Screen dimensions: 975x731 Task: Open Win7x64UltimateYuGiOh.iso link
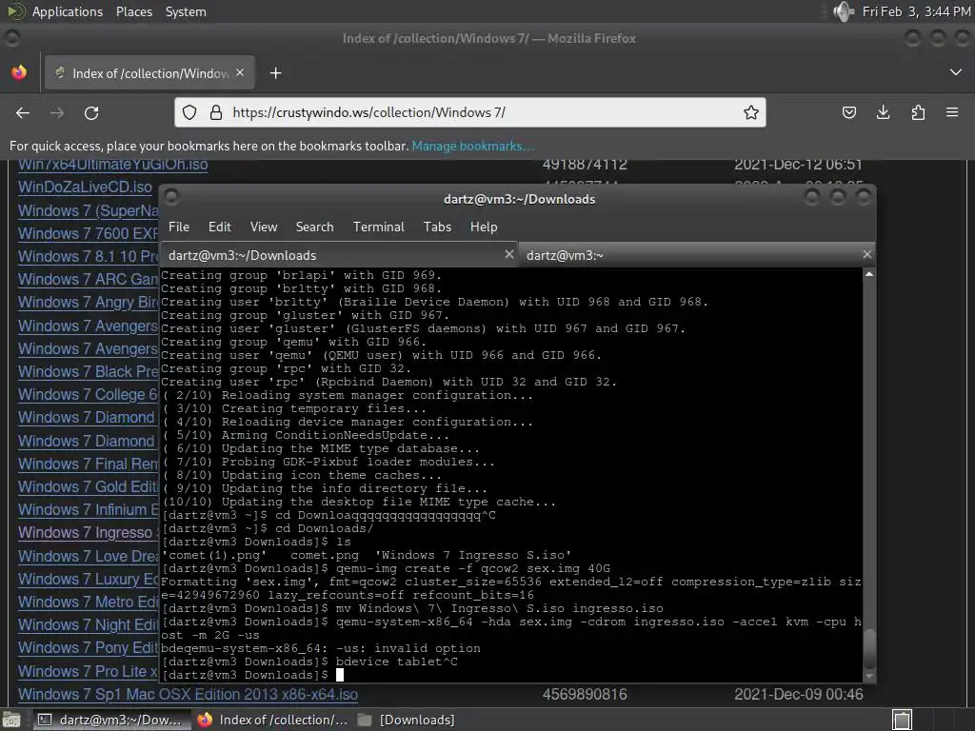(x=112, y=165)
